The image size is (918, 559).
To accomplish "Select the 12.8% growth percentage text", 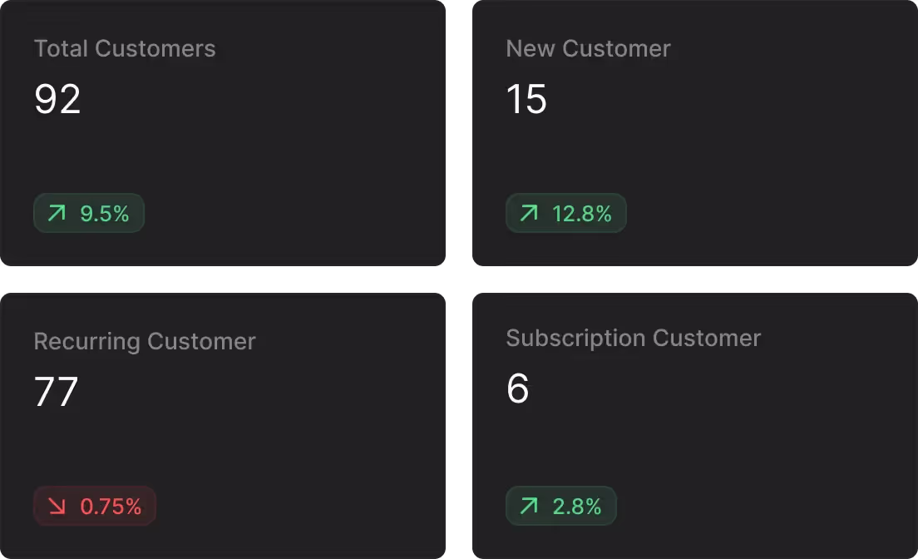I will 582,214.
